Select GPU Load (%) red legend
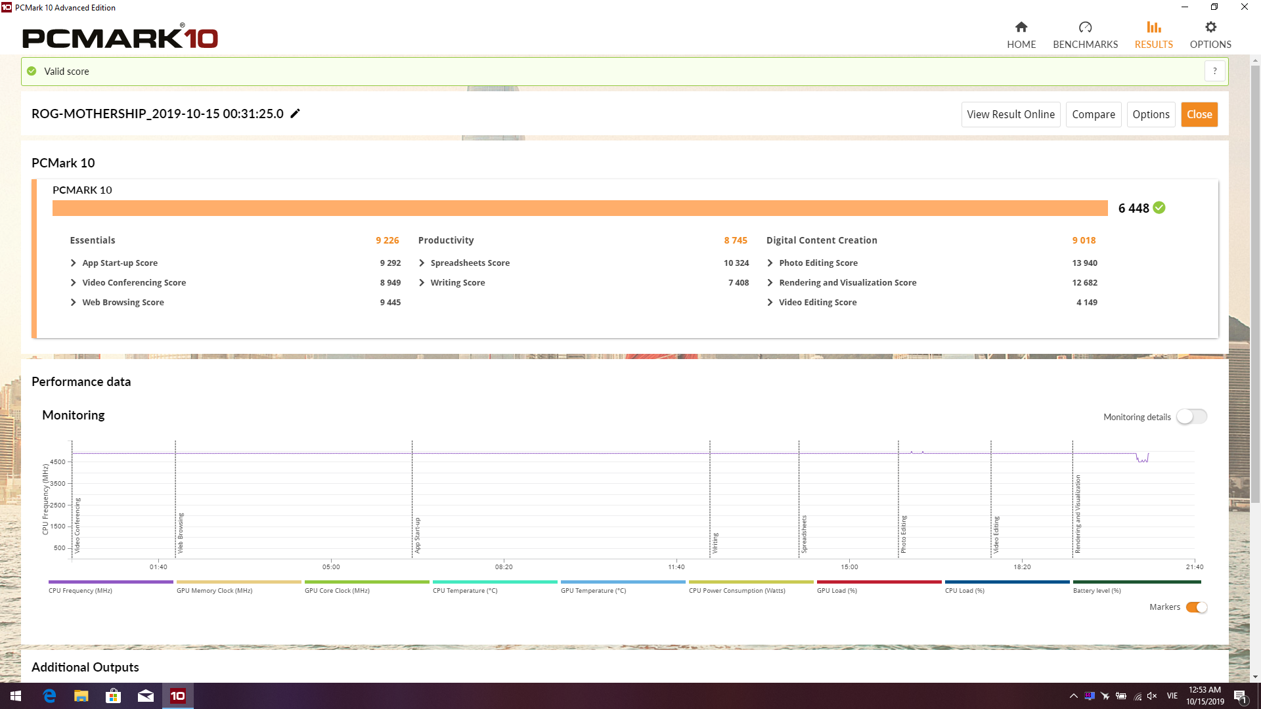 pos(879,586)
